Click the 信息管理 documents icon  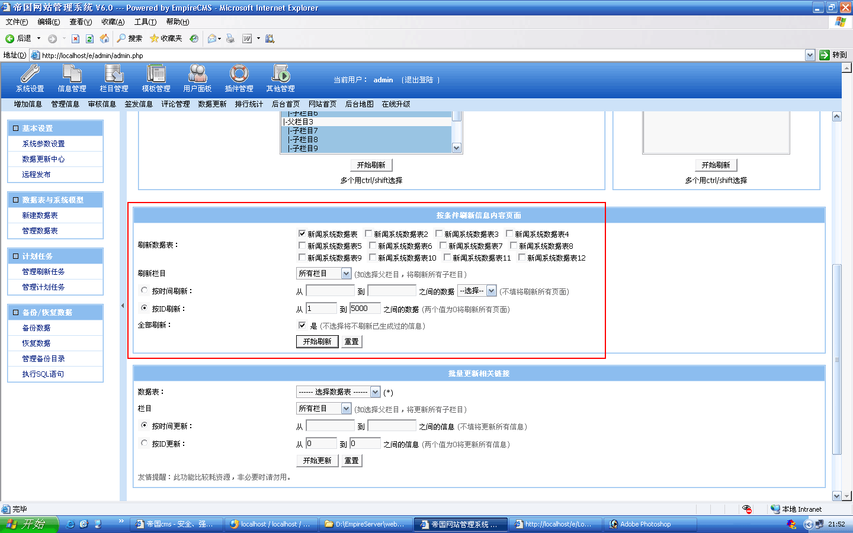tap(72, 74)
